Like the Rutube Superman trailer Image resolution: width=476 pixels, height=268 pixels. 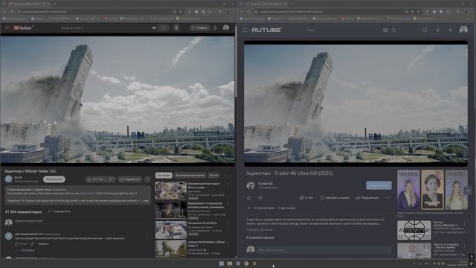coord(249,198)
